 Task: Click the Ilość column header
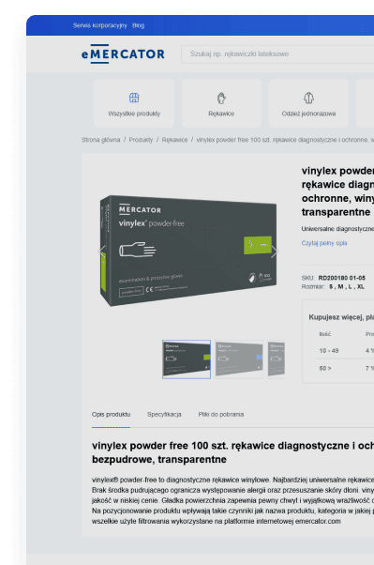[x=324, y=334]
